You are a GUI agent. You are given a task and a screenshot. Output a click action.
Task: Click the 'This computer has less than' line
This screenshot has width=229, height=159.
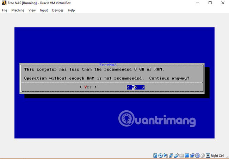[94, 69]
